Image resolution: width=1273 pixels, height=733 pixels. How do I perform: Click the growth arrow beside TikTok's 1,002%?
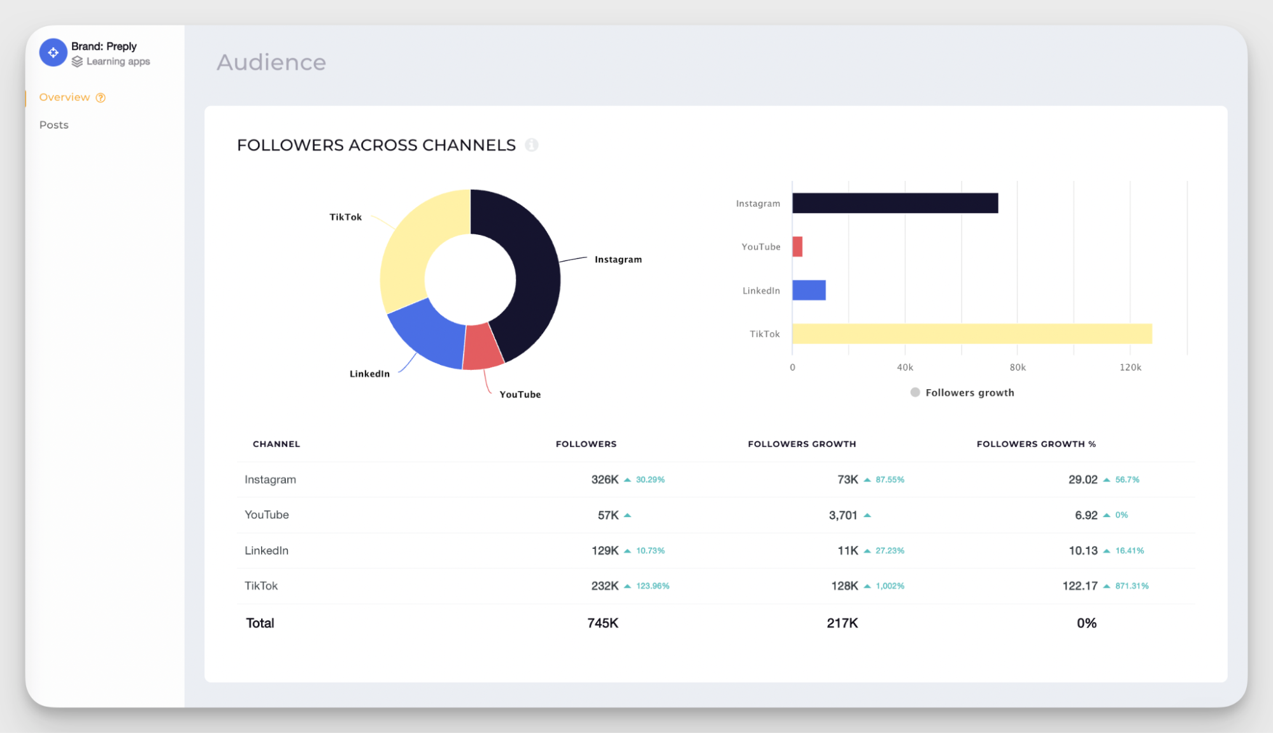click(x=867, y=586)
